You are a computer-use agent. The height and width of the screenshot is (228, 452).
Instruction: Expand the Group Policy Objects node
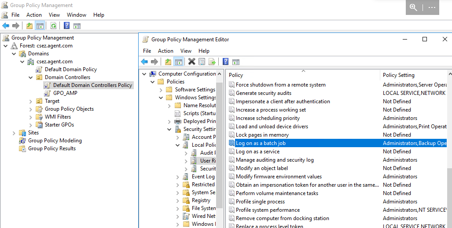(x=30, y=109)
